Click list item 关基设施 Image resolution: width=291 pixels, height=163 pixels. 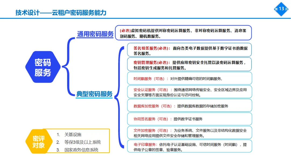73,135
